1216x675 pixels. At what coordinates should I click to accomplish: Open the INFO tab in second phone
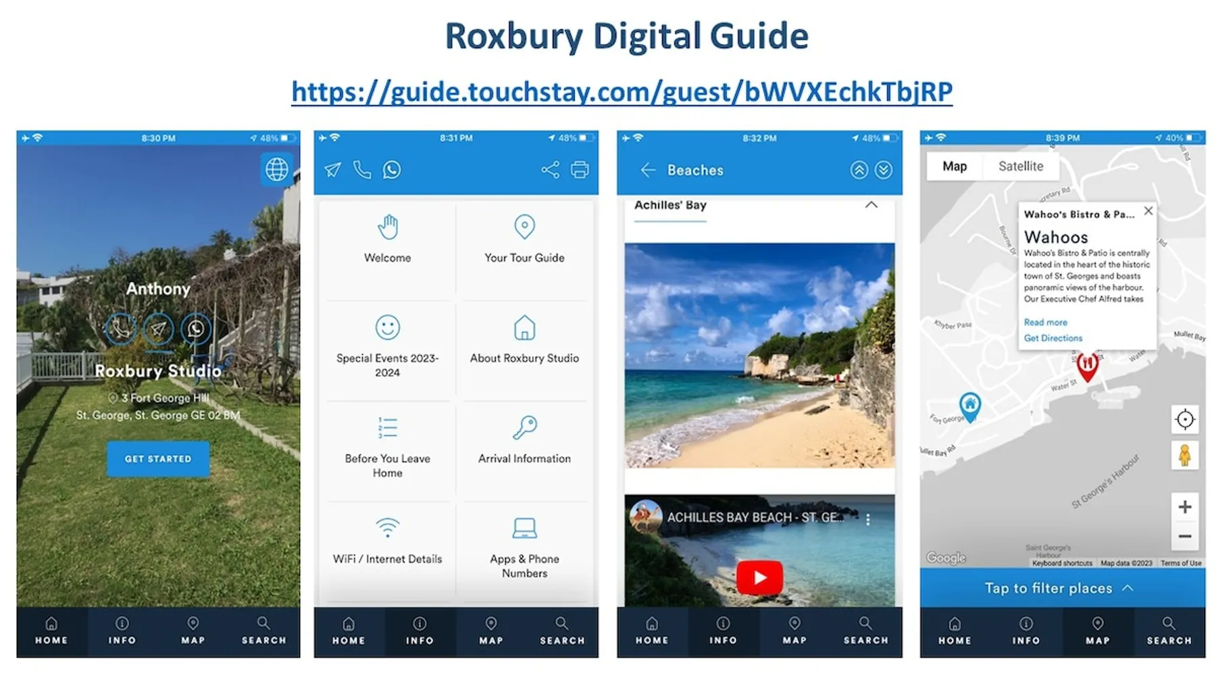point(420,631)
